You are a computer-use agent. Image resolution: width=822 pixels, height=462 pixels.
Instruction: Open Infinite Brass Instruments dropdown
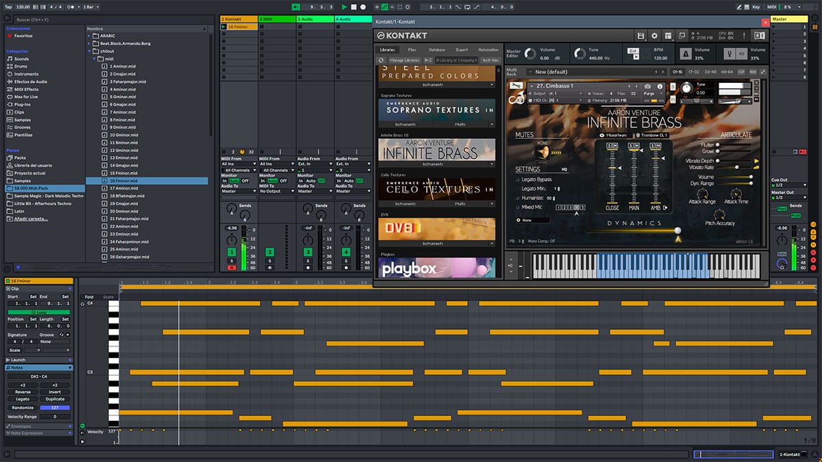tap(437, 164)
